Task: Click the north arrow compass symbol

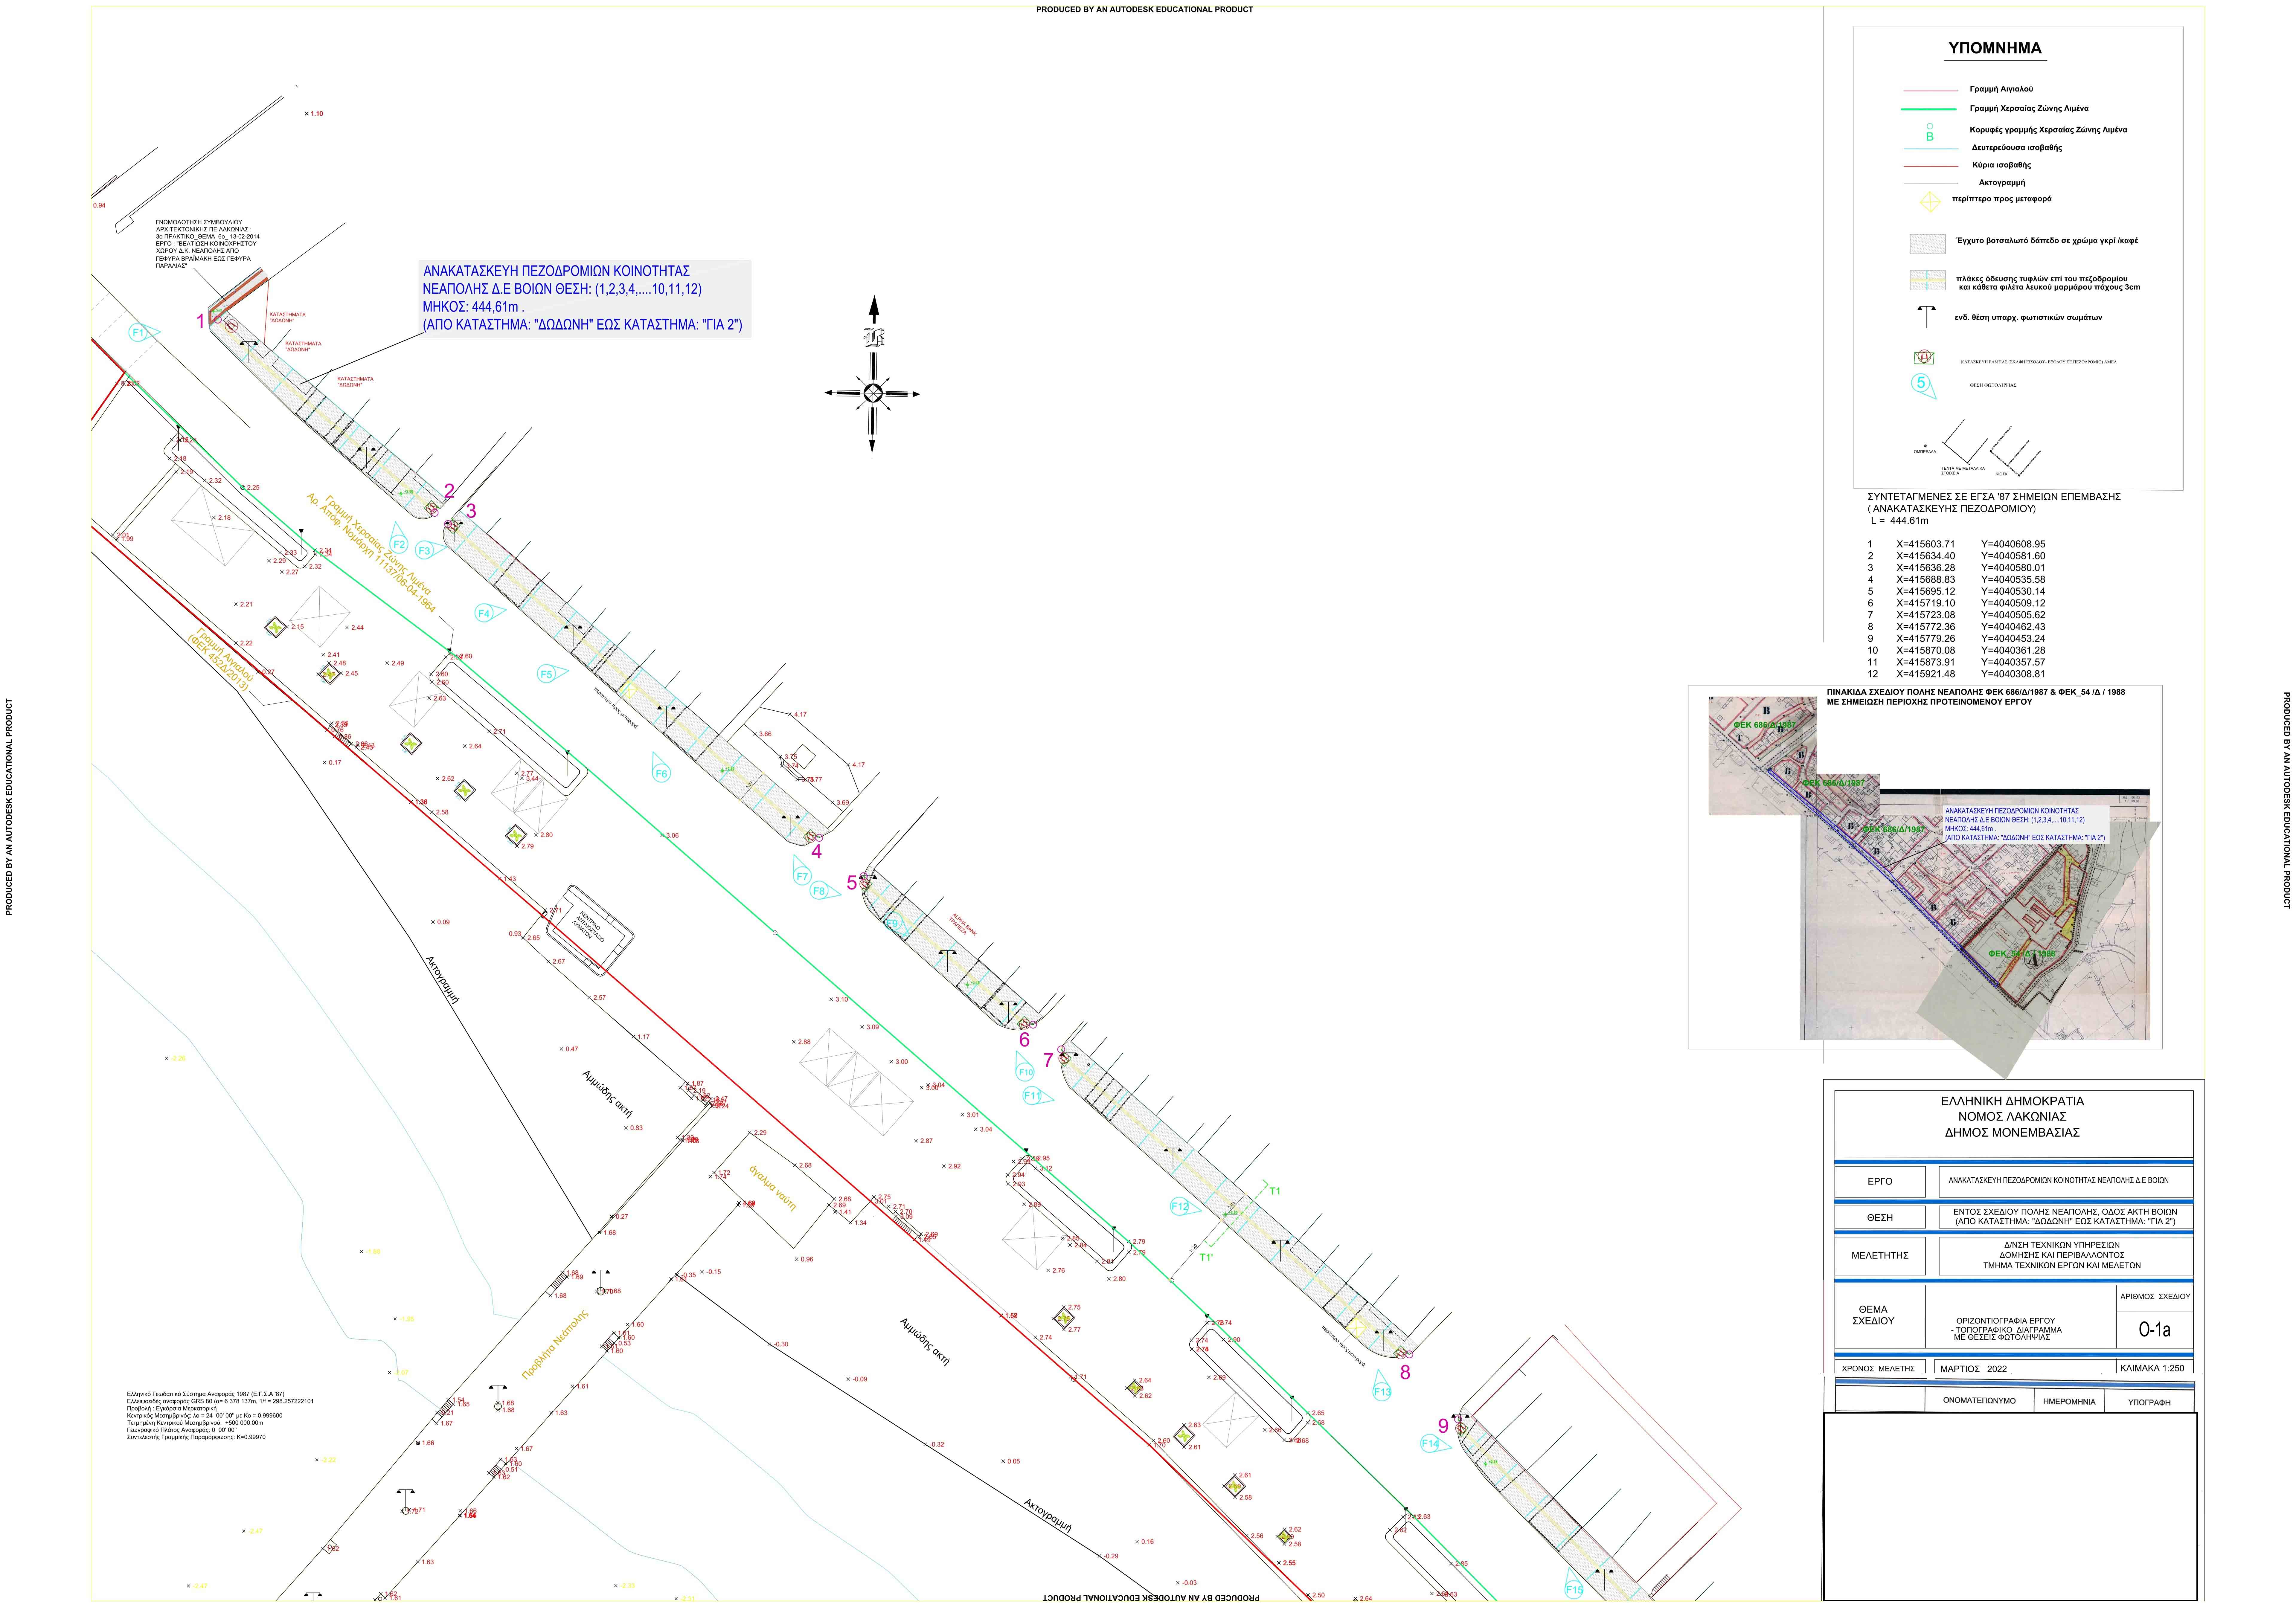Action: pos(872,376)
